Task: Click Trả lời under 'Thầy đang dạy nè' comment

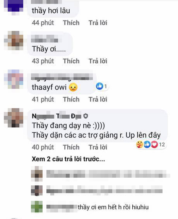Action: tap(98, 147)
